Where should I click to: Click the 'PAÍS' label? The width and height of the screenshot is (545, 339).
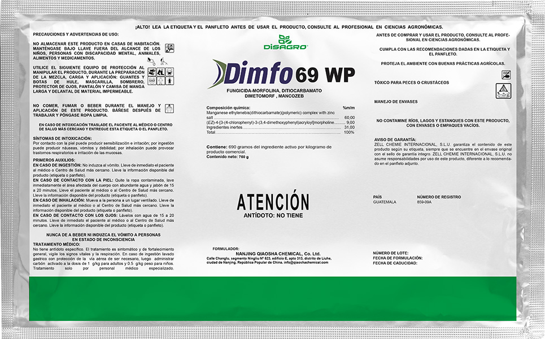click(378, 197)
